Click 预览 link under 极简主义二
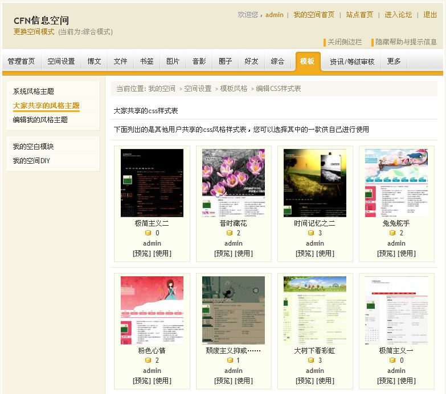The image size is (446, 394). 142,254
